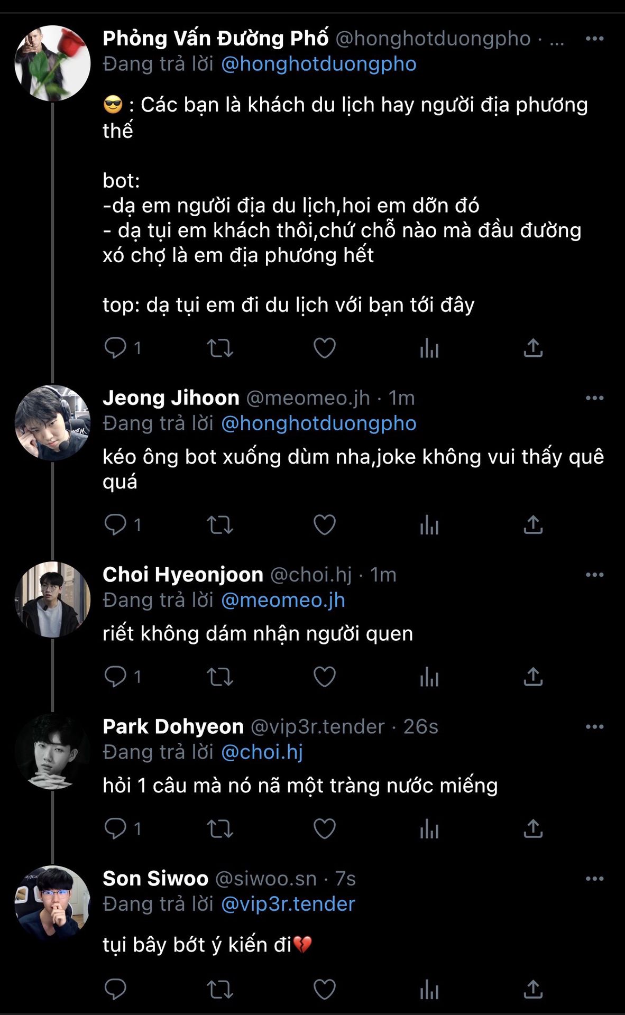This screenshot has height=1015, width=625.
Task: Reply to Phỏng Vấn Đường Phố's tweet
Action: pyautogui.click(x=115, y=348)
